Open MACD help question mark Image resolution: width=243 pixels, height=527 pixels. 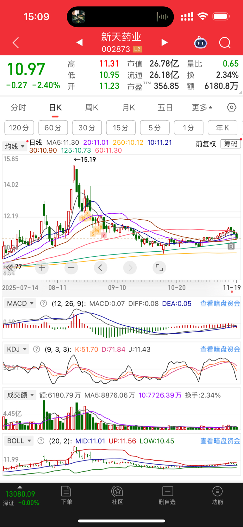pos(44,304)
